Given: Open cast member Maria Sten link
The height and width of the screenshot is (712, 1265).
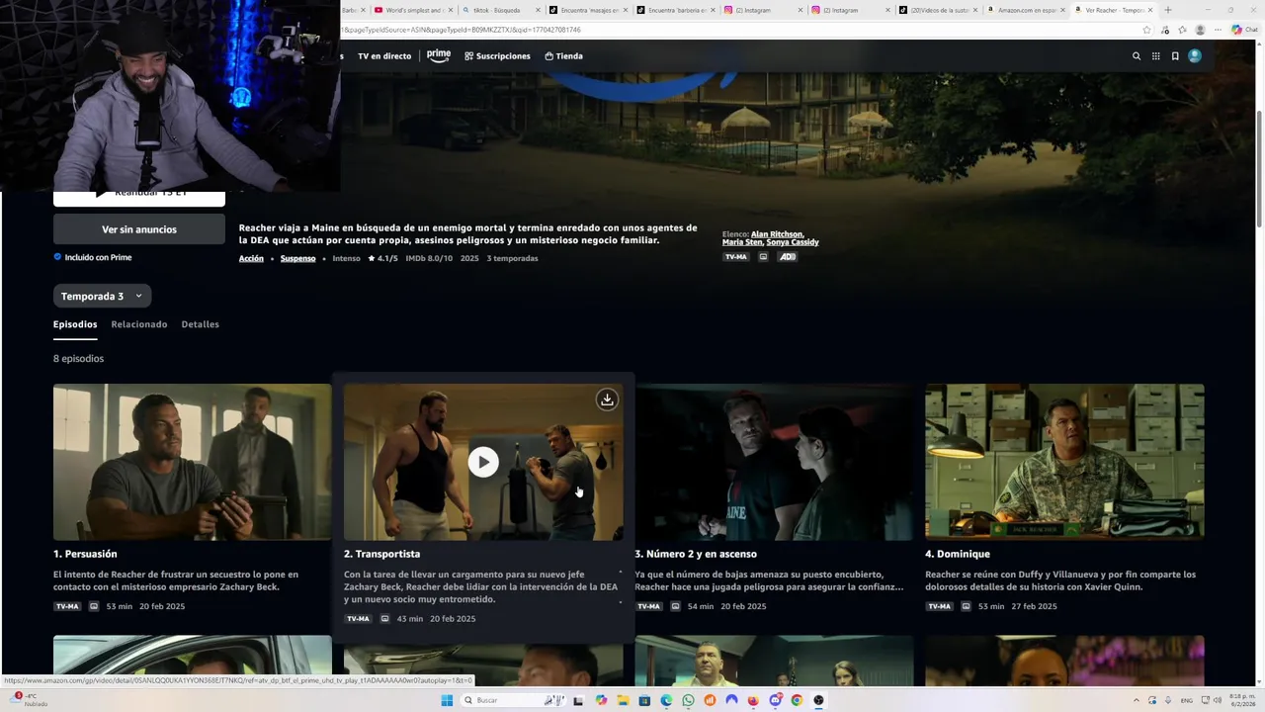Looking at the screenshot, I should click(x=742, y=242).
